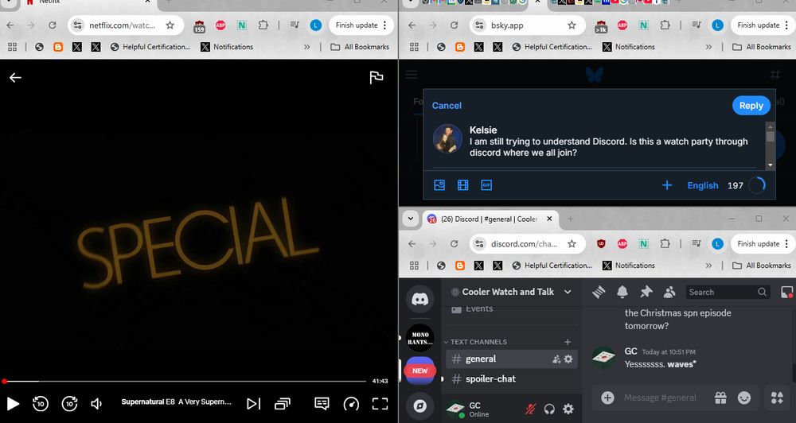Toggle microphone mute in Discord
The height and width of the screenshot is (423, 796).
tap(530, 409)
